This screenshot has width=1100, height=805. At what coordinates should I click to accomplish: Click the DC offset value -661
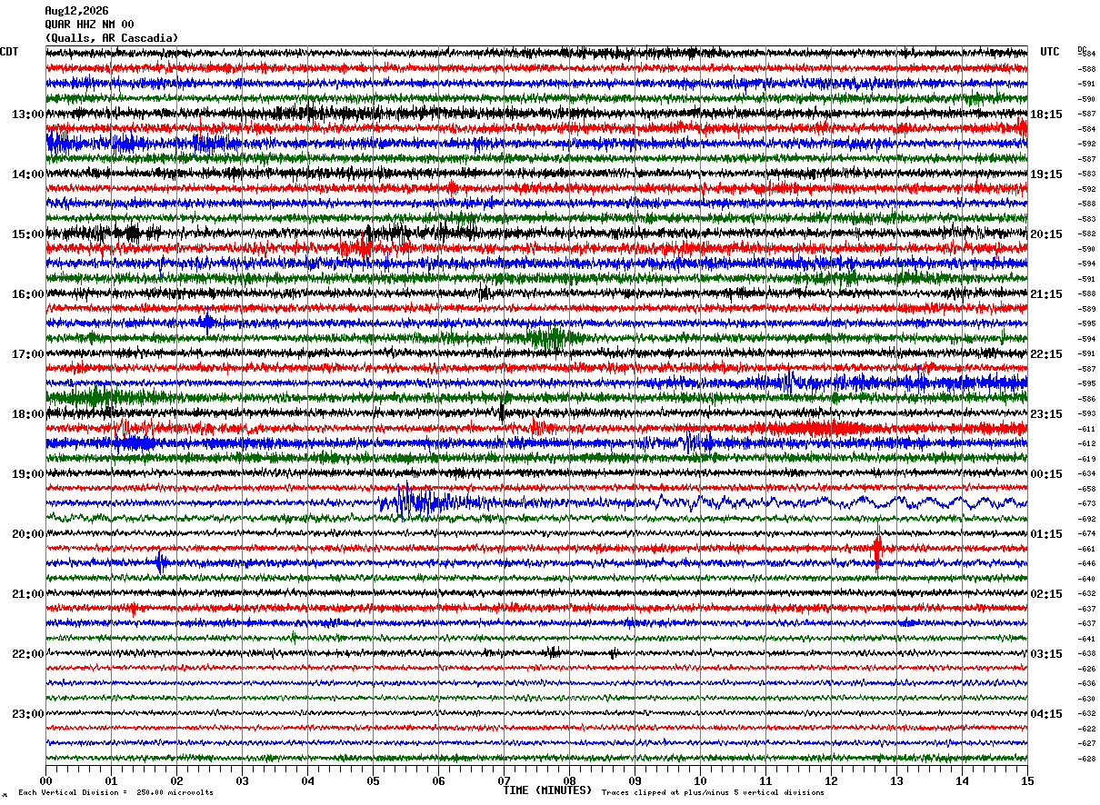click(x=1086, y=549)
